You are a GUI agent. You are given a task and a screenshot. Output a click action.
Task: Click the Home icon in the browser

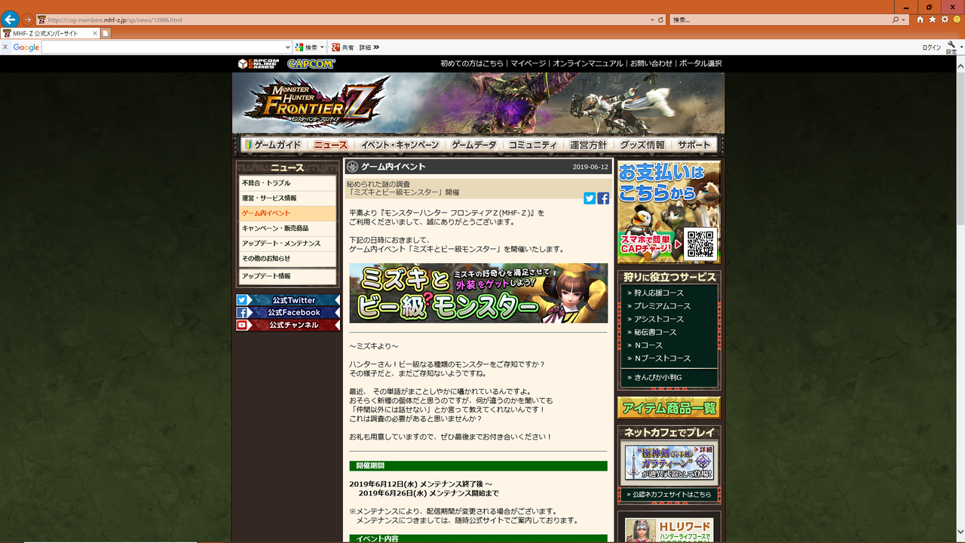tap(921, 20)
